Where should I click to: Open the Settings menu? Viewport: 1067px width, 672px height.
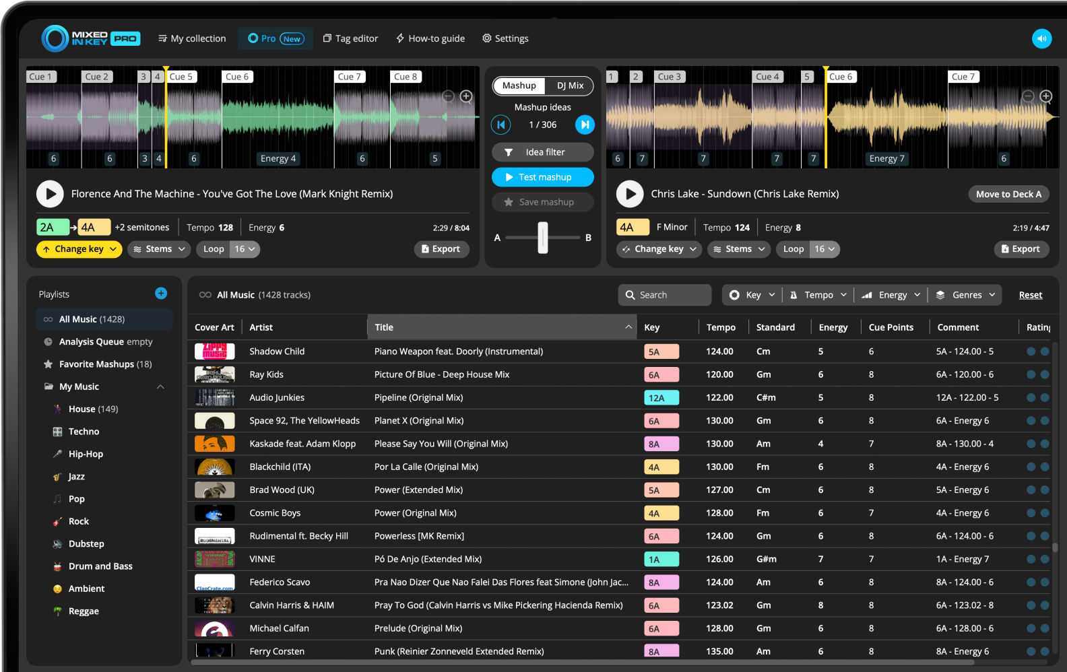click(505, 38)
